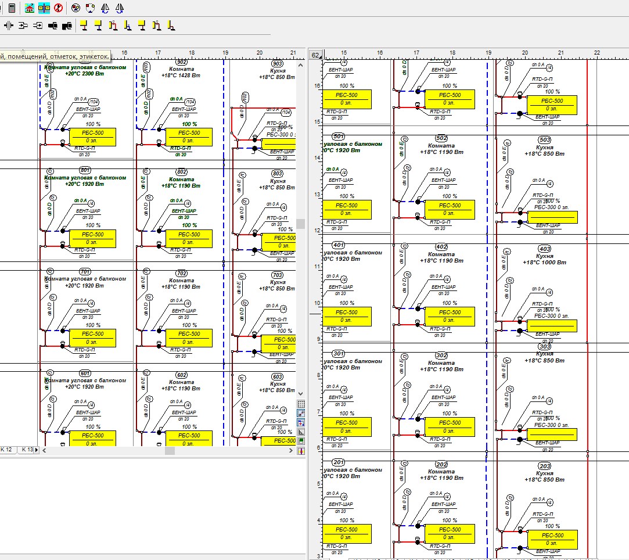Click the last toolbar icon with yellow bar and black pipe
This screenshot has width=629, height=560.
171,25
